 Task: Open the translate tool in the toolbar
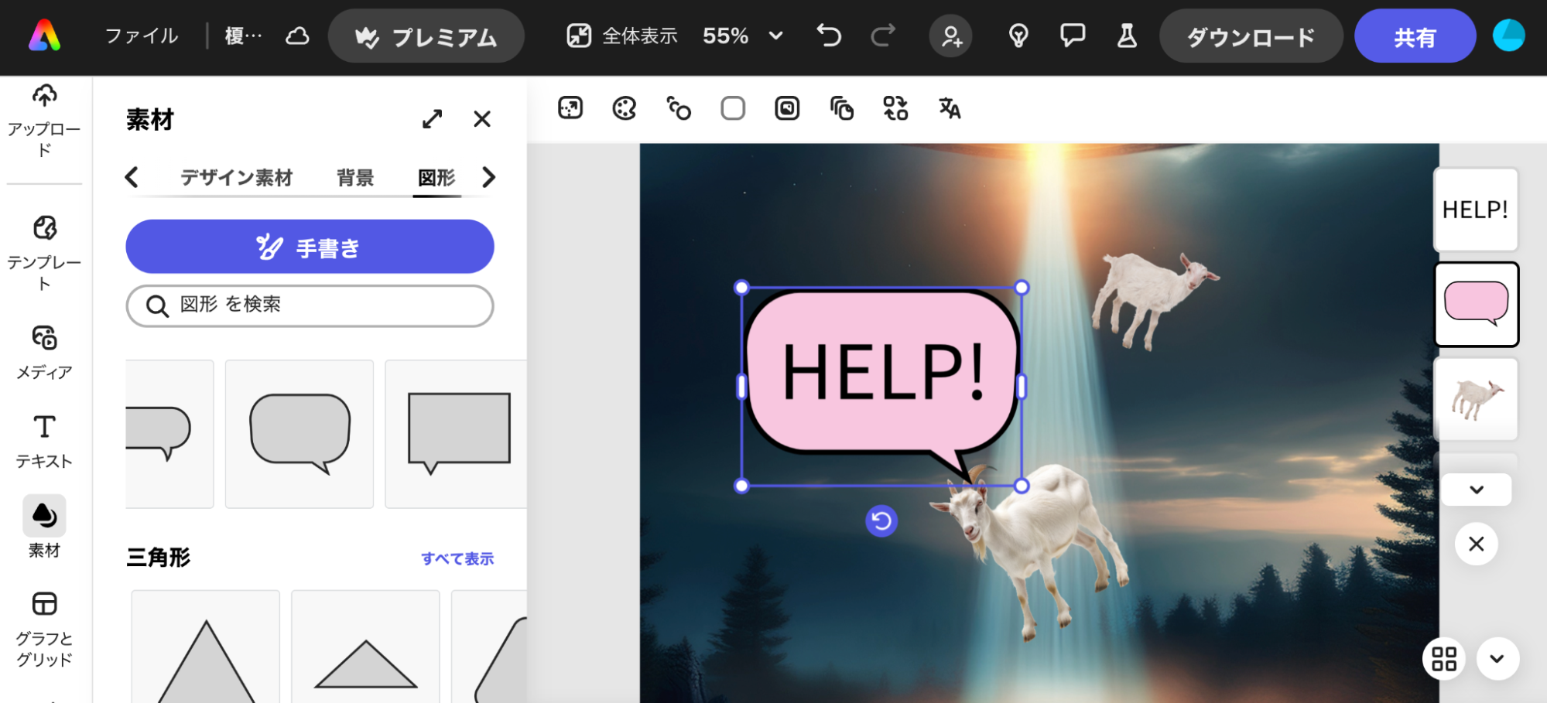click(949, 108)
